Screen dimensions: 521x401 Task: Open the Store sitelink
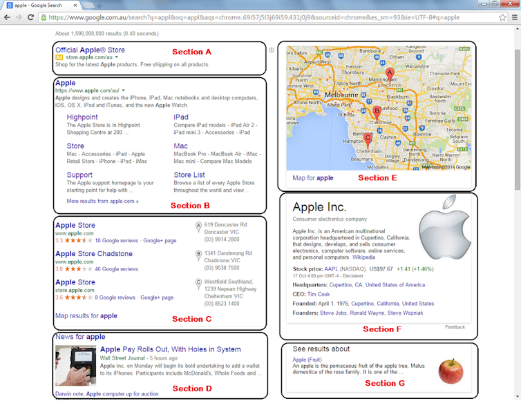coord(75,146)
